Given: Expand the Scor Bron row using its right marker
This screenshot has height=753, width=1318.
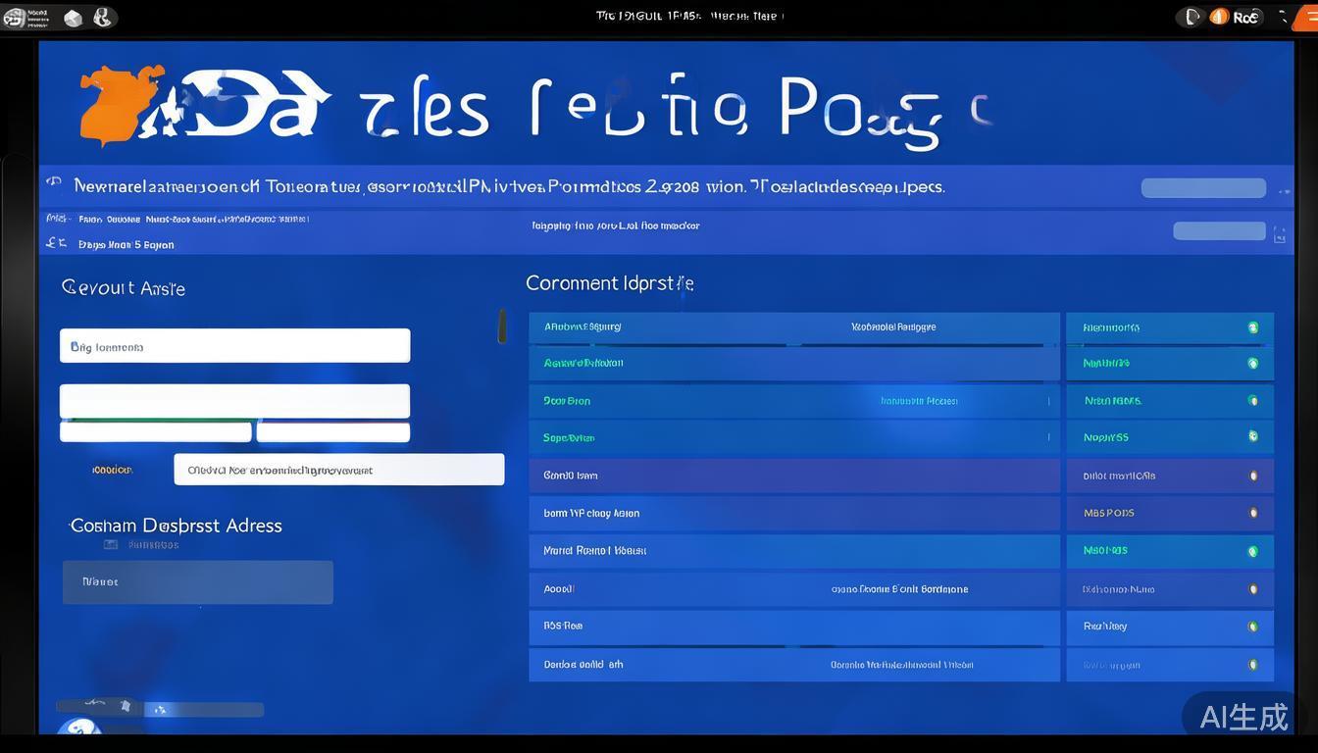Looking at the screenshot, I should [1048, 400].
